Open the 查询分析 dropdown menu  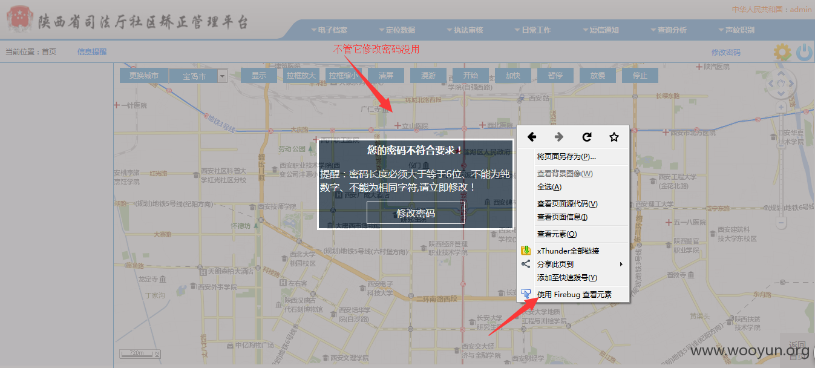pos(668,30)
